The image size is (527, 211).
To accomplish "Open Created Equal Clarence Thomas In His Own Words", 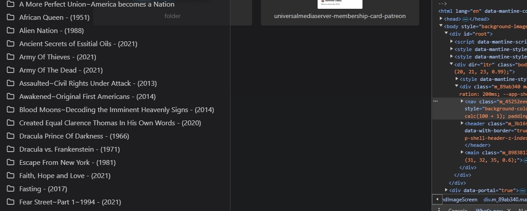I will pos(110,123).
